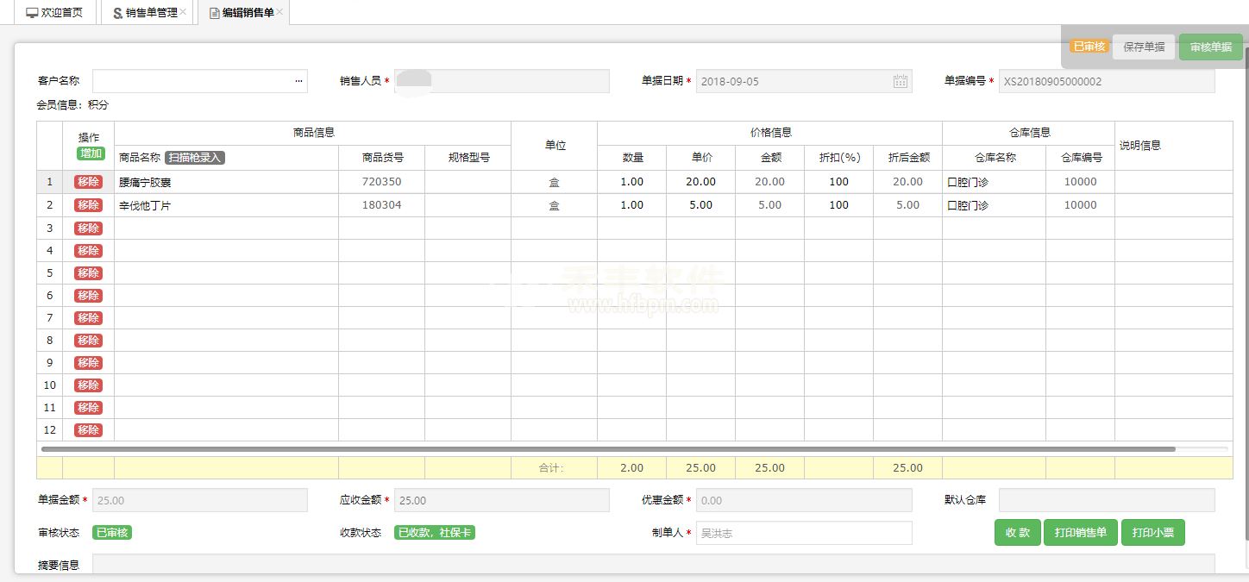Viewport: 1249px width, 582px height.
Task: Click the 收款 payment button
Action: coord(1017,533)
